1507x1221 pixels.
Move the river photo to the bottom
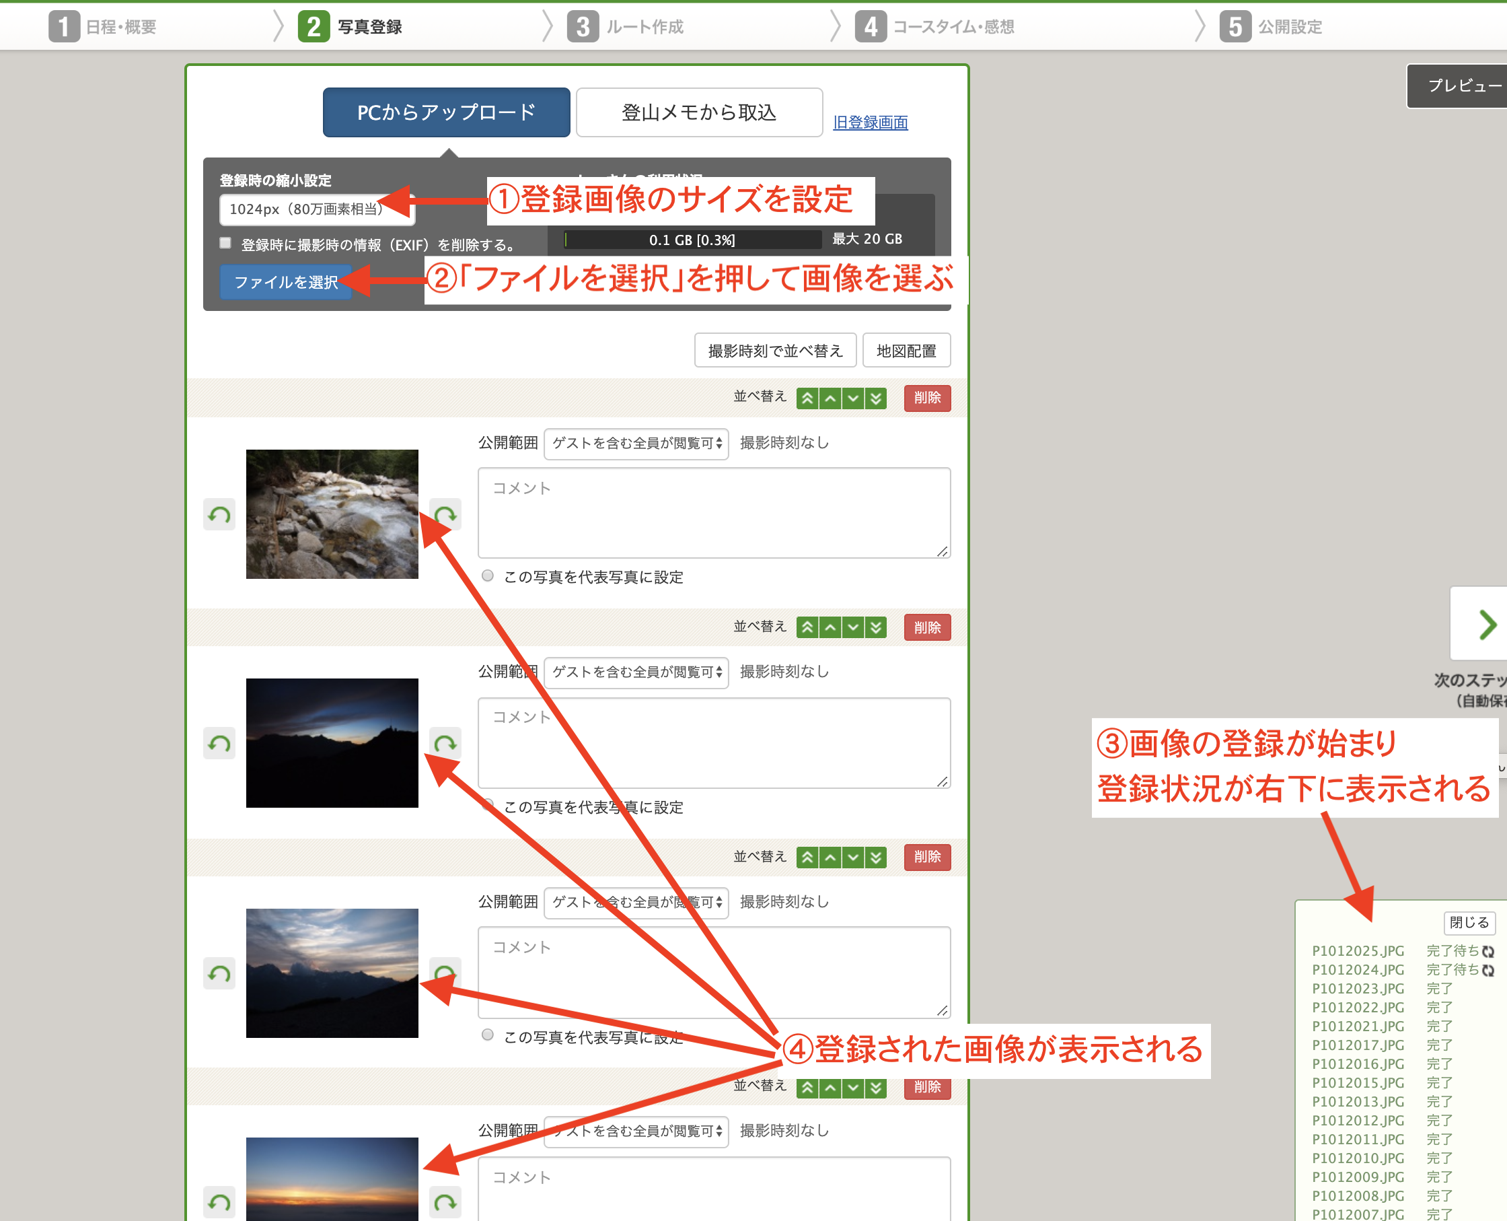(876, 398)
